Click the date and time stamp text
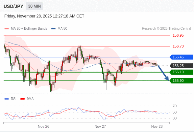This screenshot has width=194, height=132. click(x=44, y=16)
